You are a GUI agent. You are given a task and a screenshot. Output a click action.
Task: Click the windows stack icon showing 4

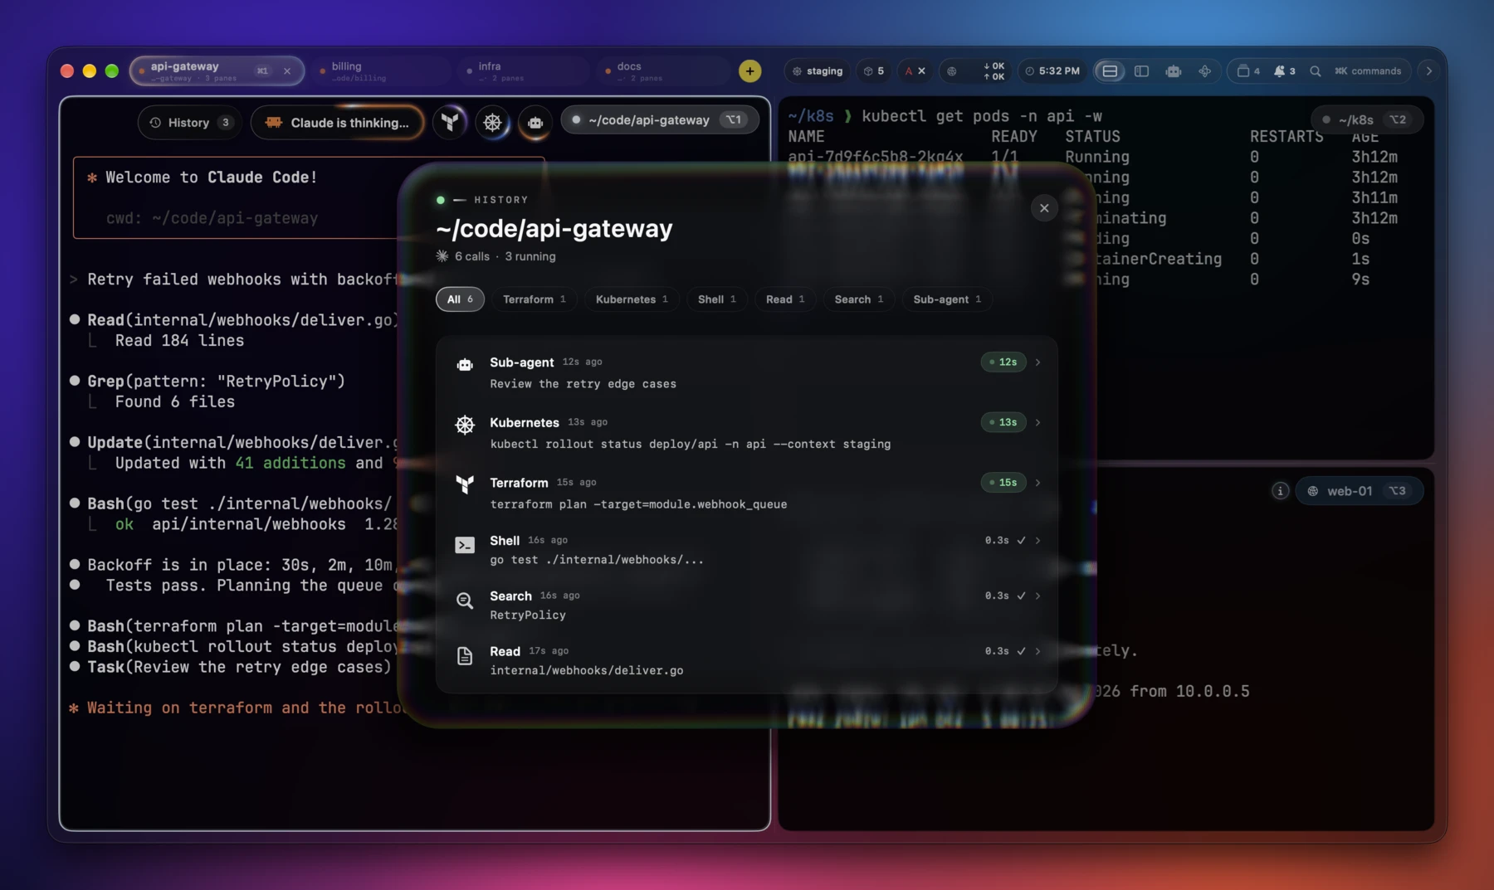[1247, 71]
